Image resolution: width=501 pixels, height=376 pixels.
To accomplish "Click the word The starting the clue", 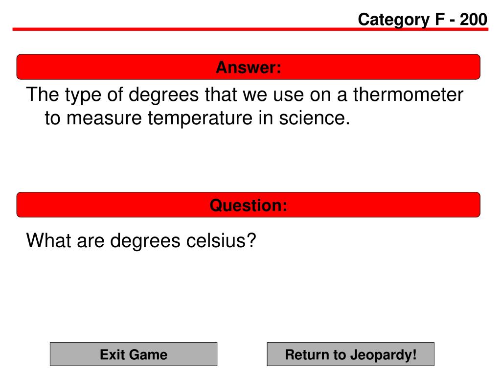I will tap(43, 94).
